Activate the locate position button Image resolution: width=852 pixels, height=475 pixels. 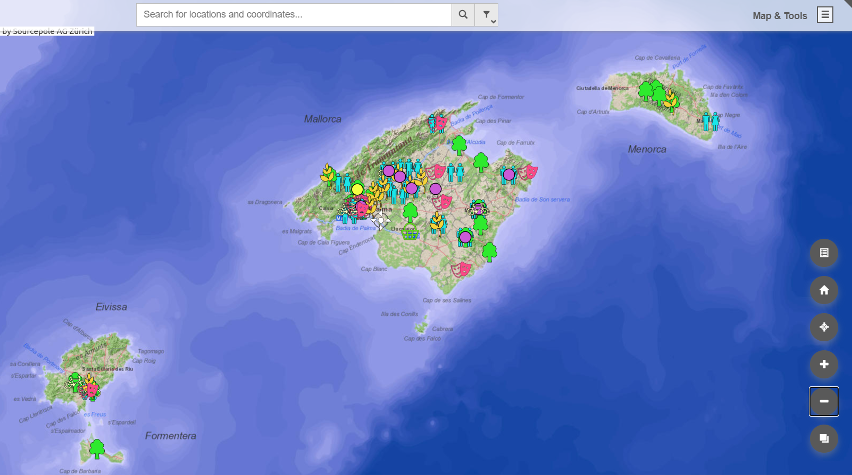click(x=824, y=327)
